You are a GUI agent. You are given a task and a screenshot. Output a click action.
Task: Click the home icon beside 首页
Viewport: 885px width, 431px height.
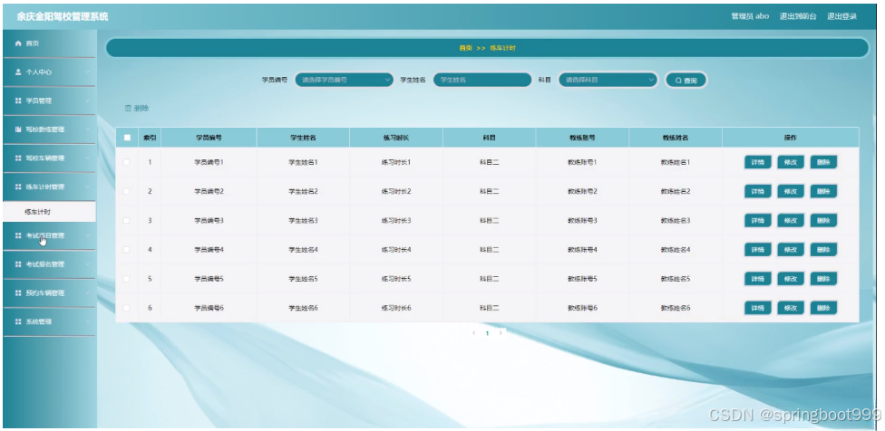[x=18, y=43]
